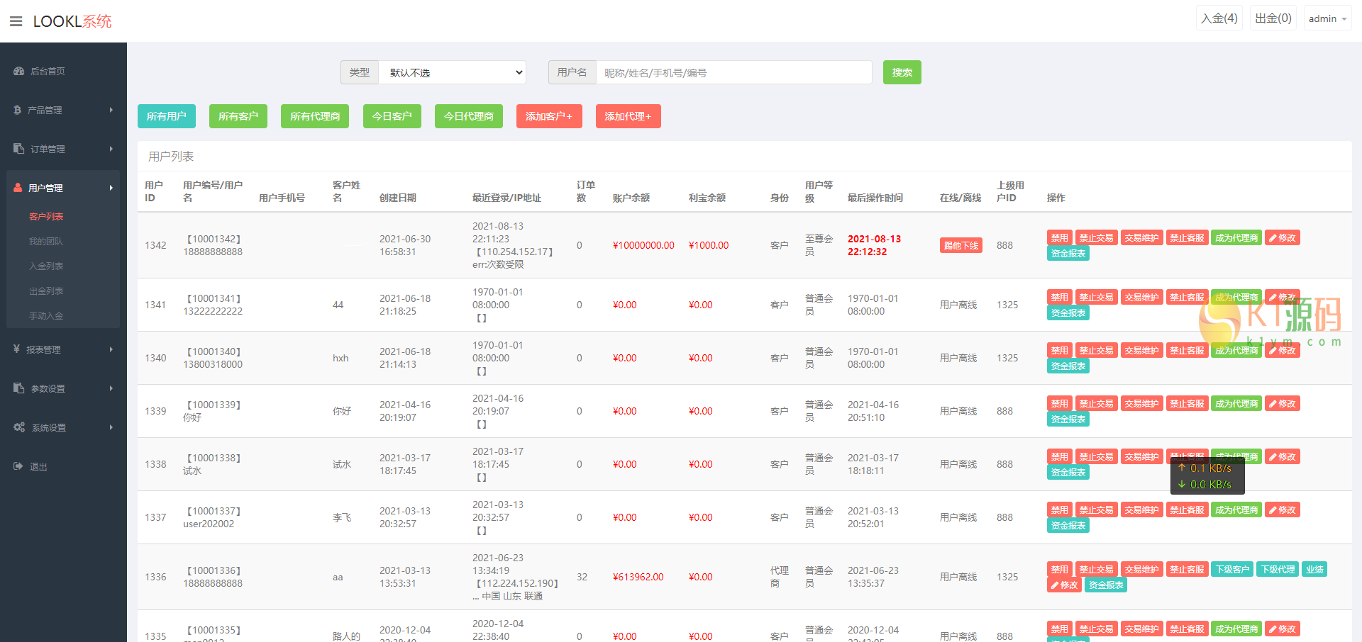Click 添加代理+ button
This screenshot has width=1362, height=642.
(628, 116)
